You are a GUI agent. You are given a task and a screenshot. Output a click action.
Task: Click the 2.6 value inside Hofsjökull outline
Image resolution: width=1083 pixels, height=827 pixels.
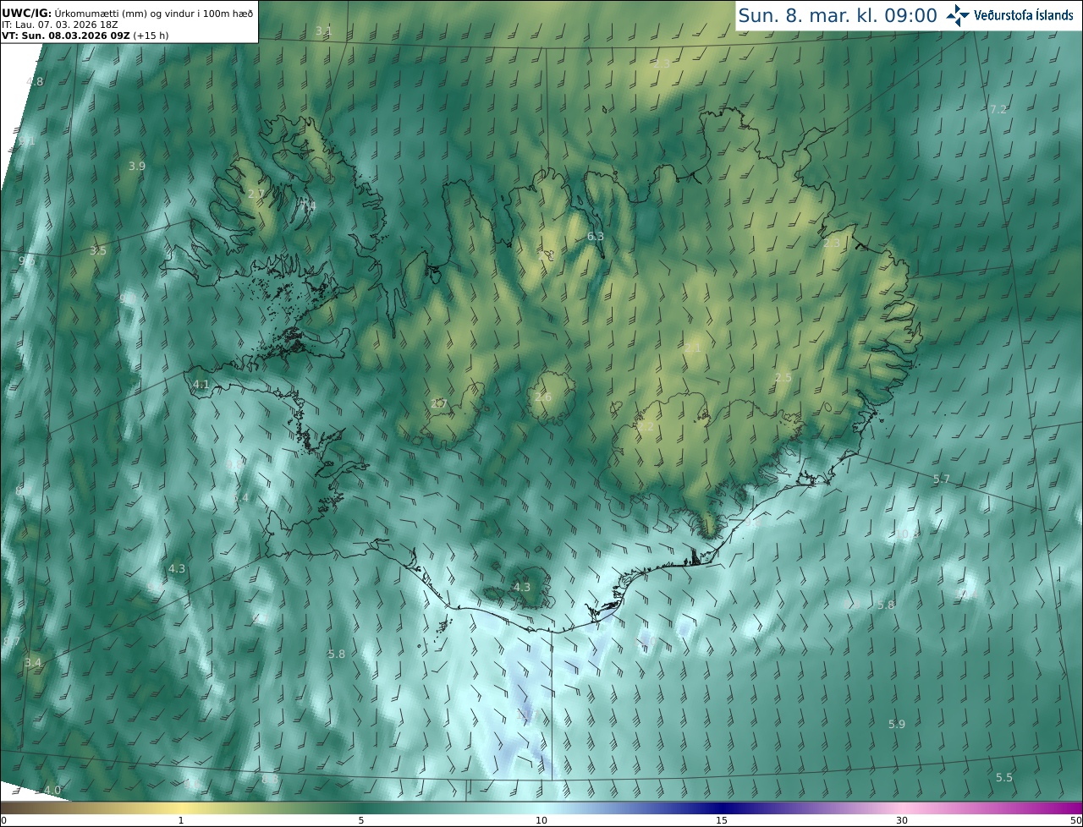(x=543, y=397)
